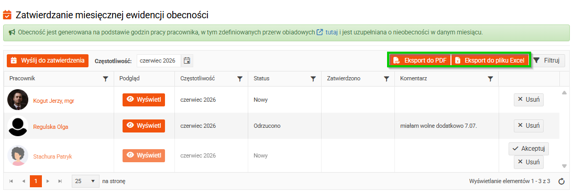573x193 pixels.
Task: Click the Status column filter funnel icon
Action: (313, 79)
